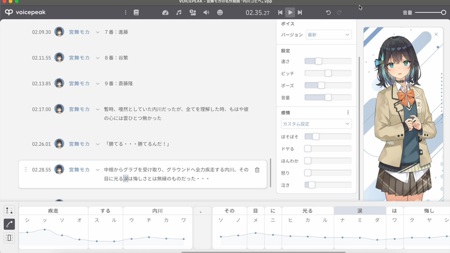Skip to next line button
The width and height of the screenshot is (450, 253).
[x=300, y=12]
